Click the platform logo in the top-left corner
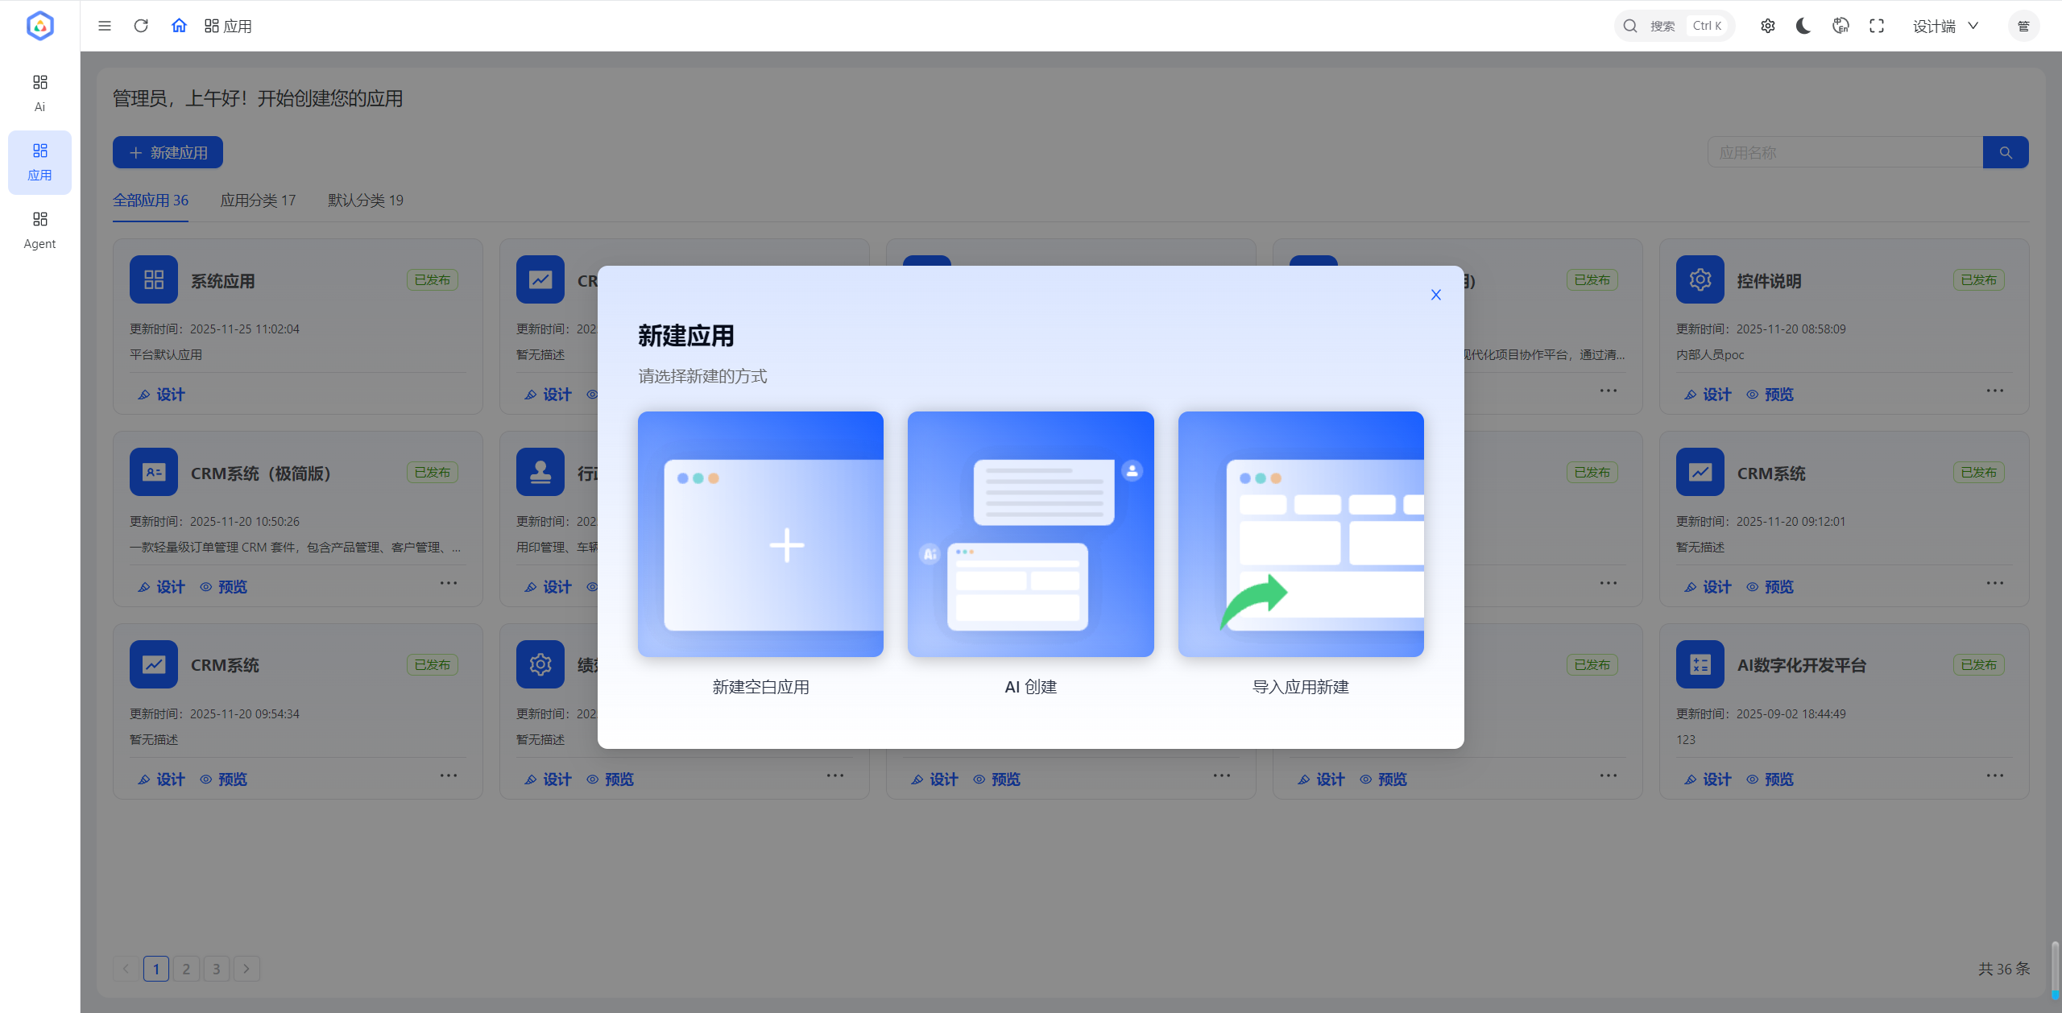2062x1013 pixels. 39,25
